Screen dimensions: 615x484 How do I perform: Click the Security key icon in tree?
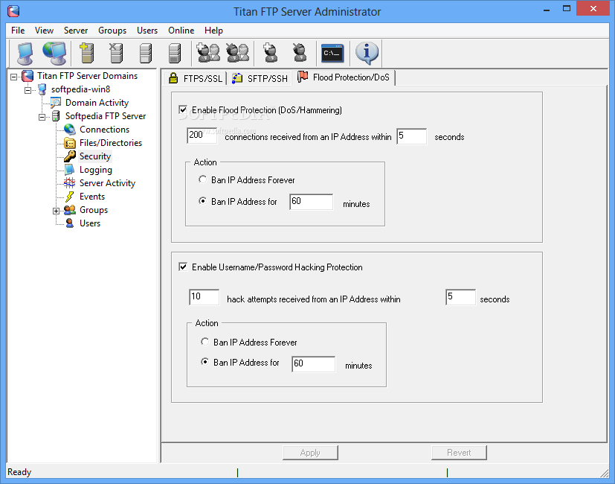pos(70,156)
